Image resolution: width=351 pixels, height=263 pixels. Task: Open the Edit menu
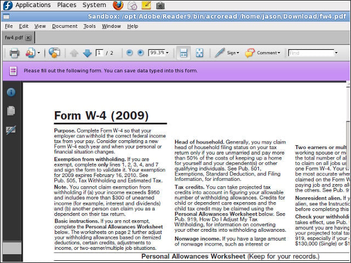24,26
